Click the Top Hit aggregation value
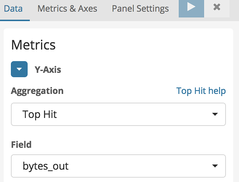This screenshot has height=182, width=239. click(40, 115)
